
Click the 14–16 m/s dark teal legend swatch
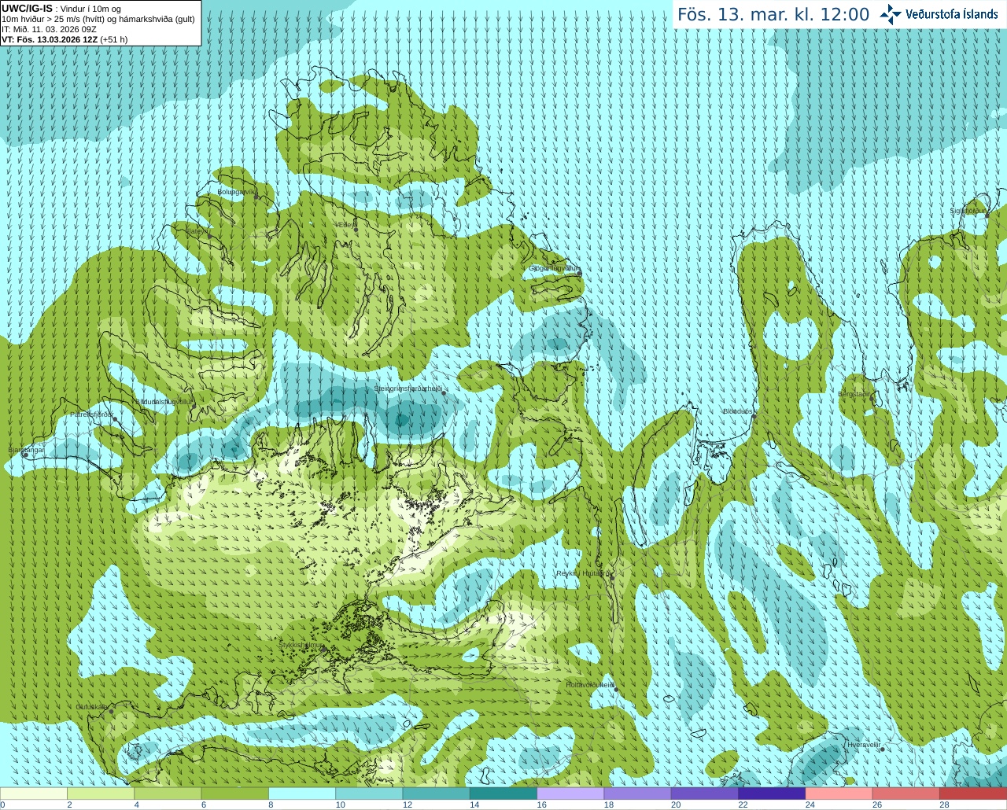(503, 793)
